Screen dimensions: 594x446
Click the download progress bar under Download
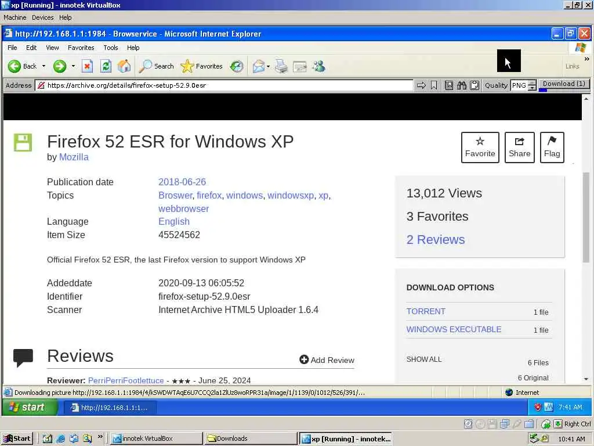coord(564,90)
